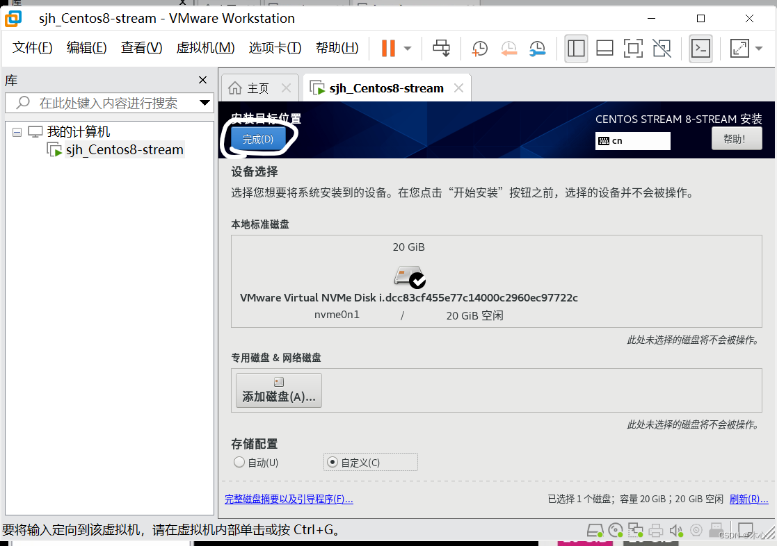Toggle the library sidebar view icon
This screenshot has height=546, width=777.
coord(576,49)
